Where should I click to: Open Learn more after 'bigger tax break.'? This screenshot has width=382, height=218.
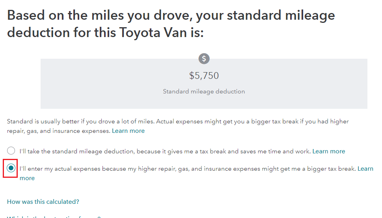(x=365, y=169)
